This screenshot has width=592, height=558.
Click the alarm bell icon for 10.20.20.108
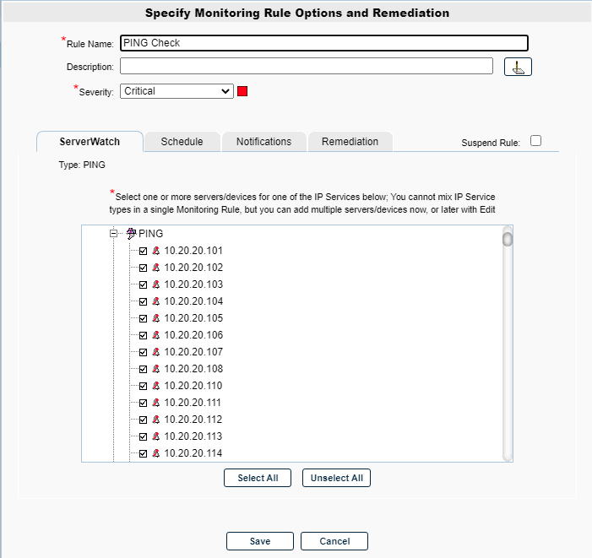[156, 369]
